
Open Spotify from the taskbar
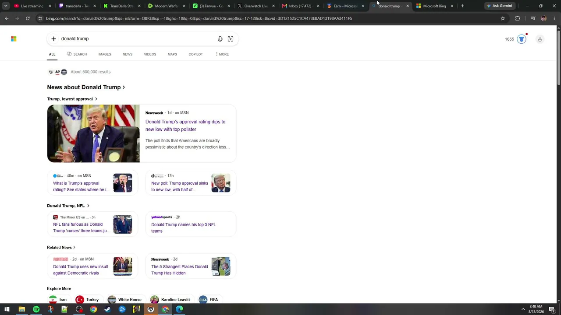click(x=36, y=309)
